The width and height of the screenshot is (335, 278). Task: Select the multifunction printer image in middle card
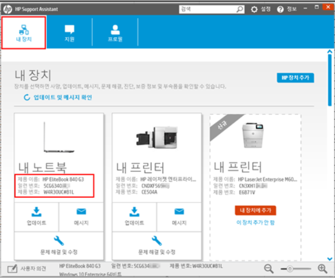point(157,137)
